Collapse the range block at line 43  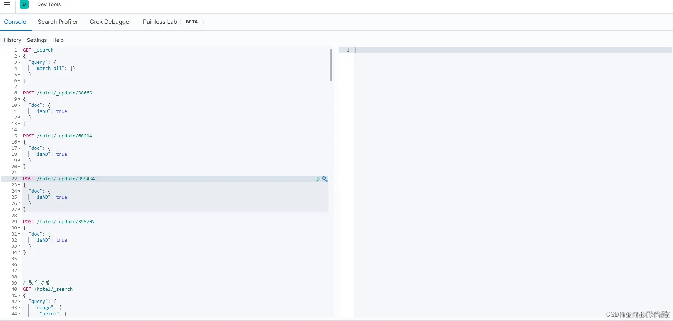(20, 308)
